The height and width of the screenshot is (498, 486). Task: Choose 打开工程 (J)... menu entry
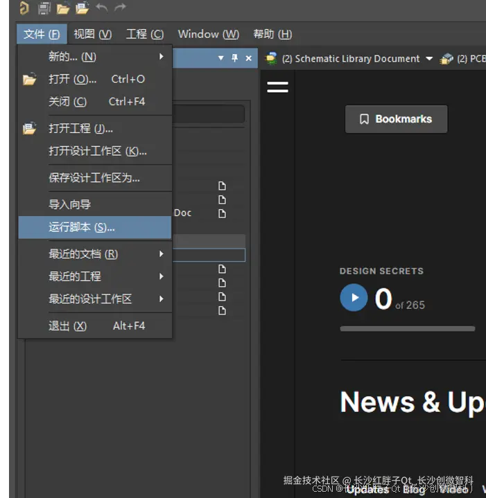[x=95, y=129]
